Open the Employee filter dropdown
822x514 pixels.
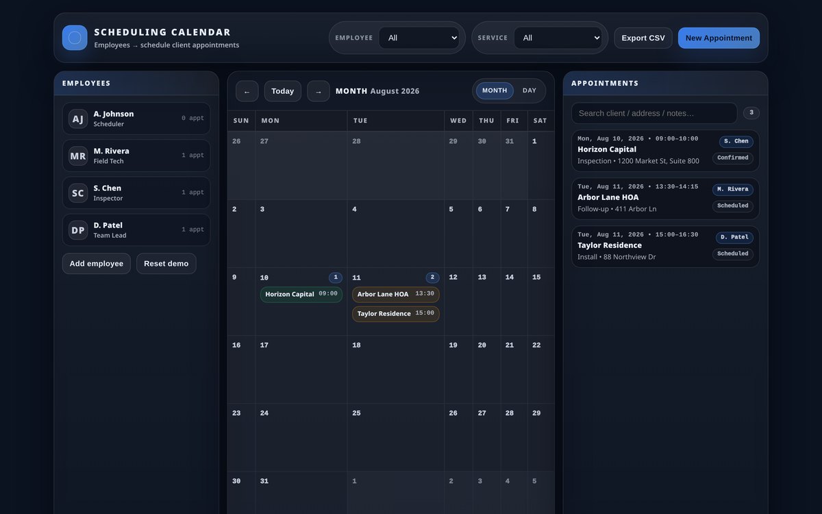[419, 38]
